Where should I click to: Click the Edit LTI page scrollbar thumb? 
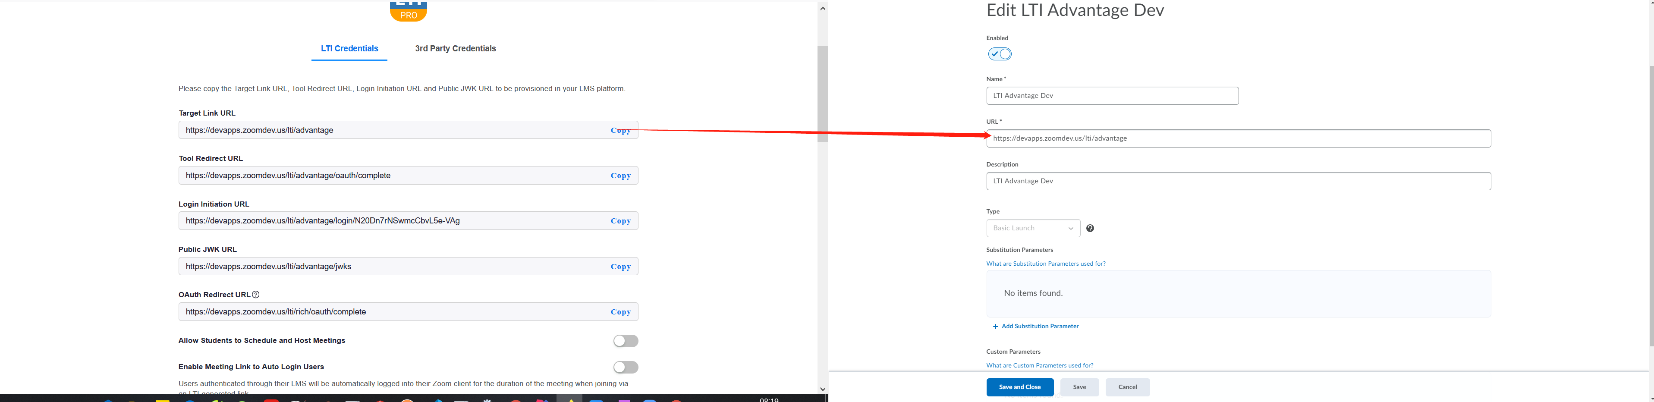pos(1651,205)
